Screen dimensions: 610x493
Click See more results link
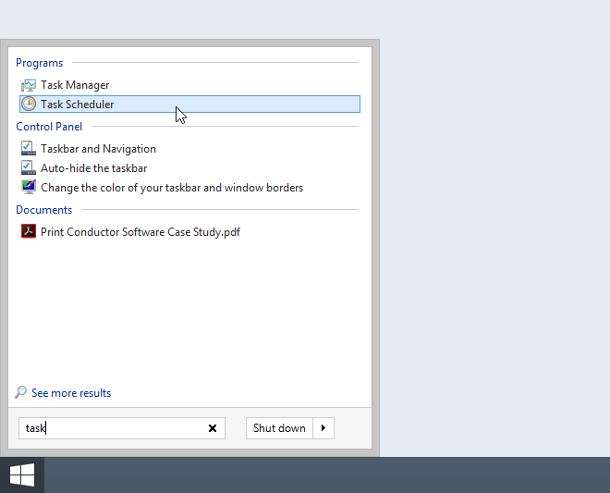71,393
